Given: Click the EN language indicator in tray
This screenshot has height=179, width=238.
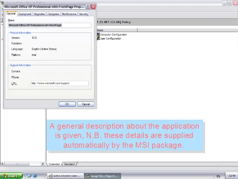Looking at the screenshot, I should point(218,176).
